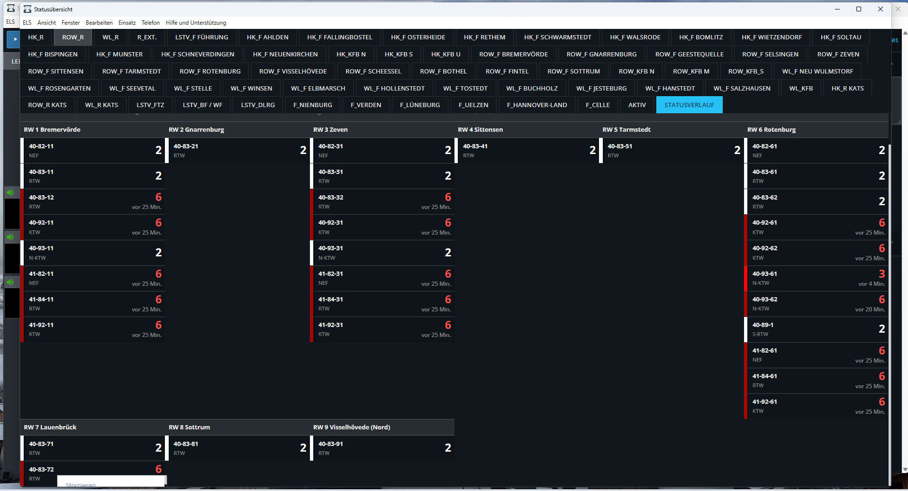908x491 pixels.
Task: Switch to the STATUSVERLAUF tab
Action: click(689, 105)
